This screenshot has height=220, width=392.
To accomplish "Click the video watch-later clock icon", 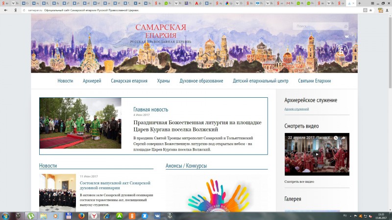I will 336,138.
